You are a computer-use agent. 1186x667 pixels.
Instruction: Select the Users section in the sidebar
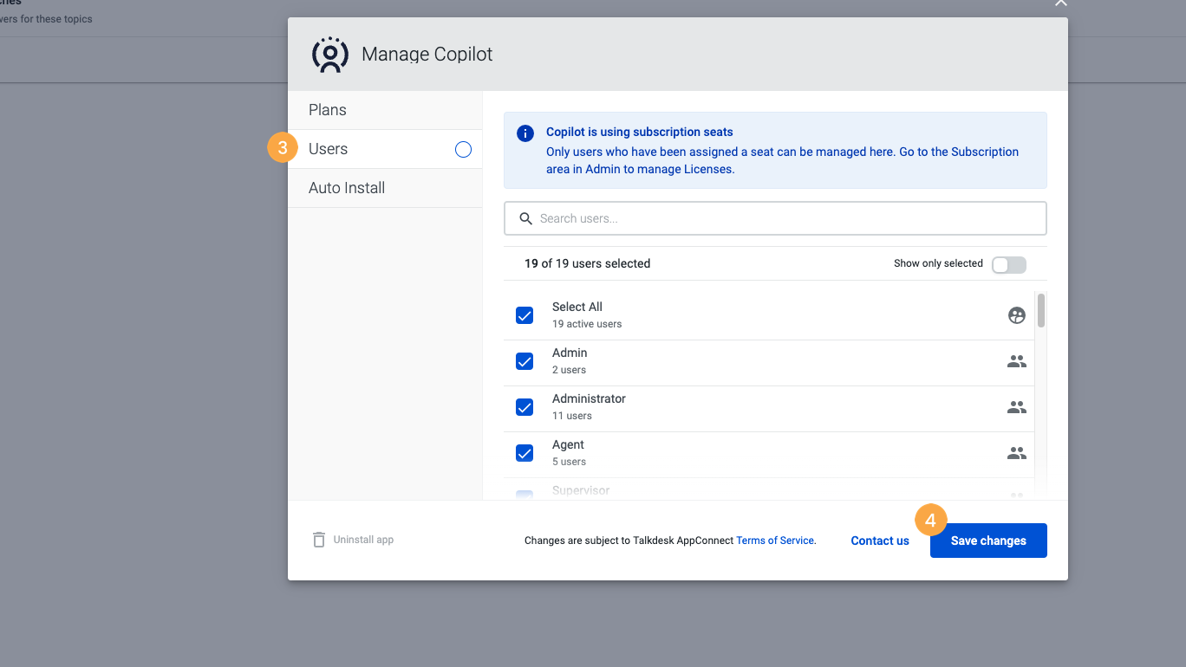pyautogui.click(x=328, y=148)
